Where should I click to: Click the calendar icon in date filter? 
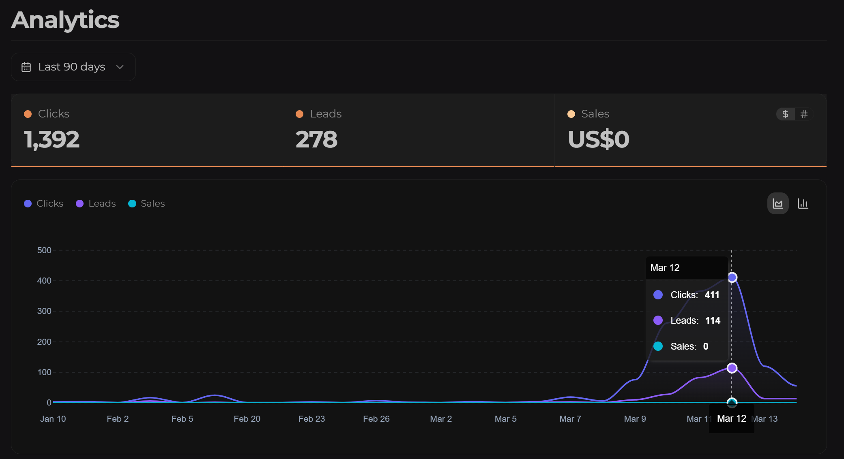click(26, 67)
